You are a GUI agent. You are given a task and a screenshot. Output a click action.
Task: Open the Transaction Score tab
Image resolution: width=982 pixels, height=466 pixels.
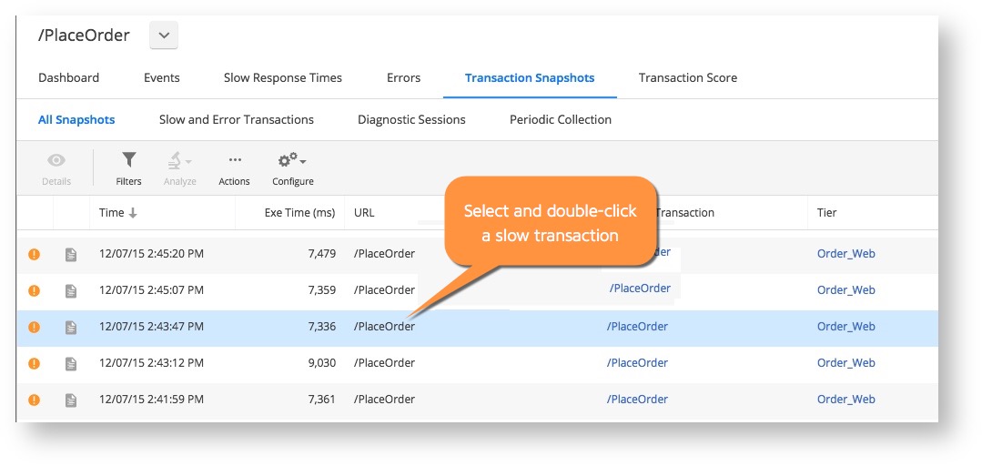click(688, 77)
